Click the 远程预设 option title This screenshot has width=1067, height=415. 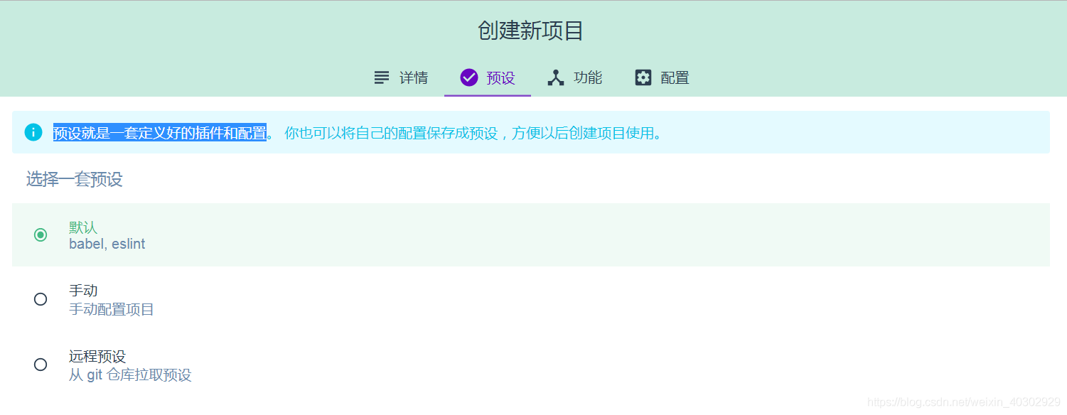(x=97, y=356)
